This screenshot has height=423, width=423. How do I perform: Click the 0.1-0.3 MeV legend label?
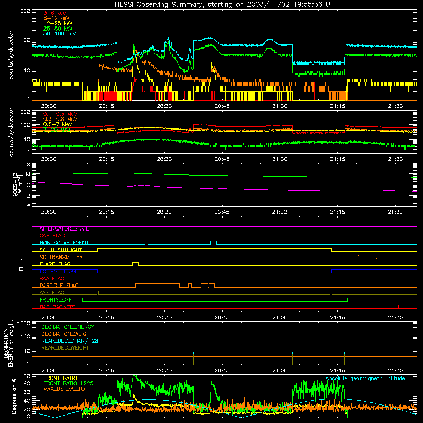[x=60, y=114]
